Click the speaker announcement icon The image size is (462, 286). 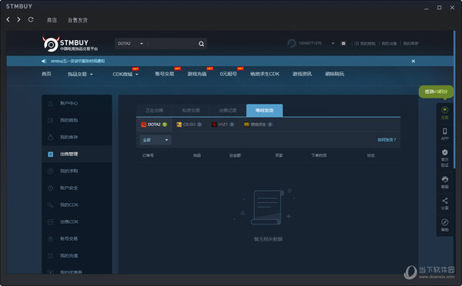click(x=44, y=62)
